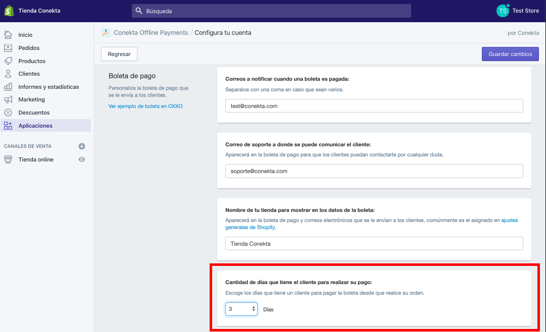This screenshot has height=332, width=546.
Task: Click the Productos tag icon
Action: point(8,61)
